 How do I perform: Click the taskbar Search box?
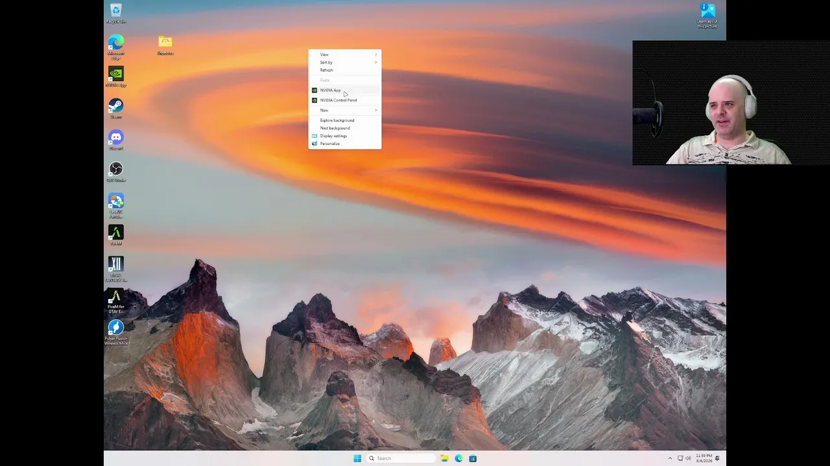[400, 458]
